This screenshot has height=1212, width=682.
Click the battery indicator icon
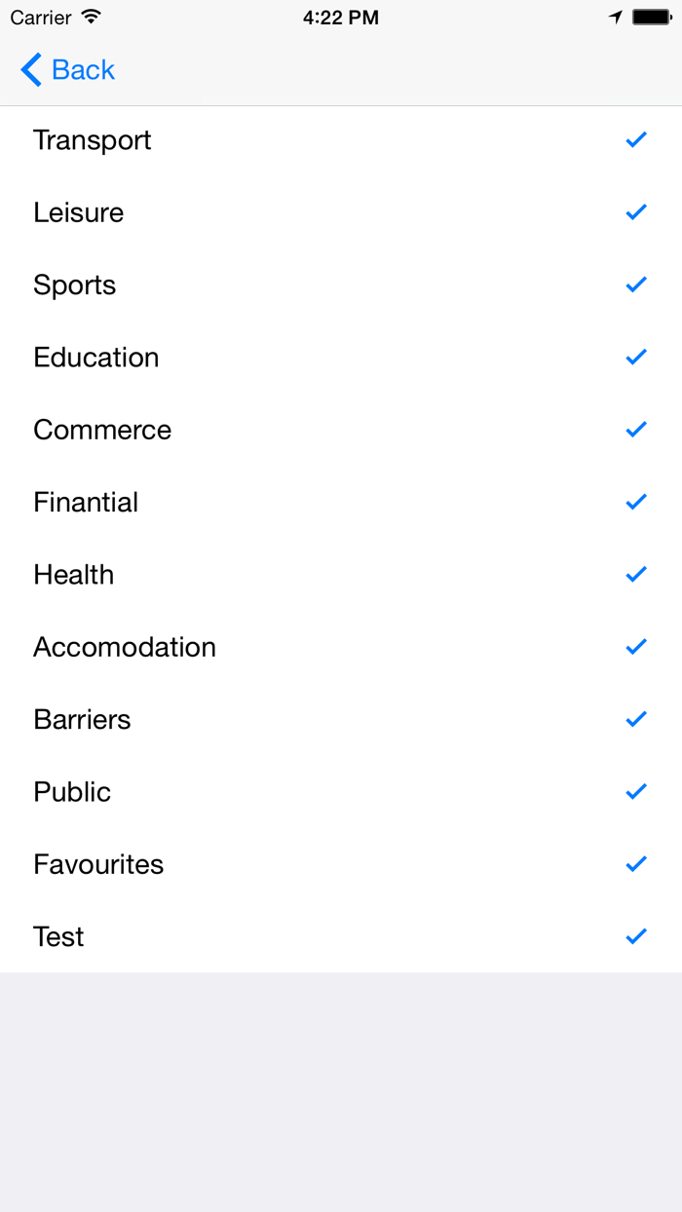[652, 18]
